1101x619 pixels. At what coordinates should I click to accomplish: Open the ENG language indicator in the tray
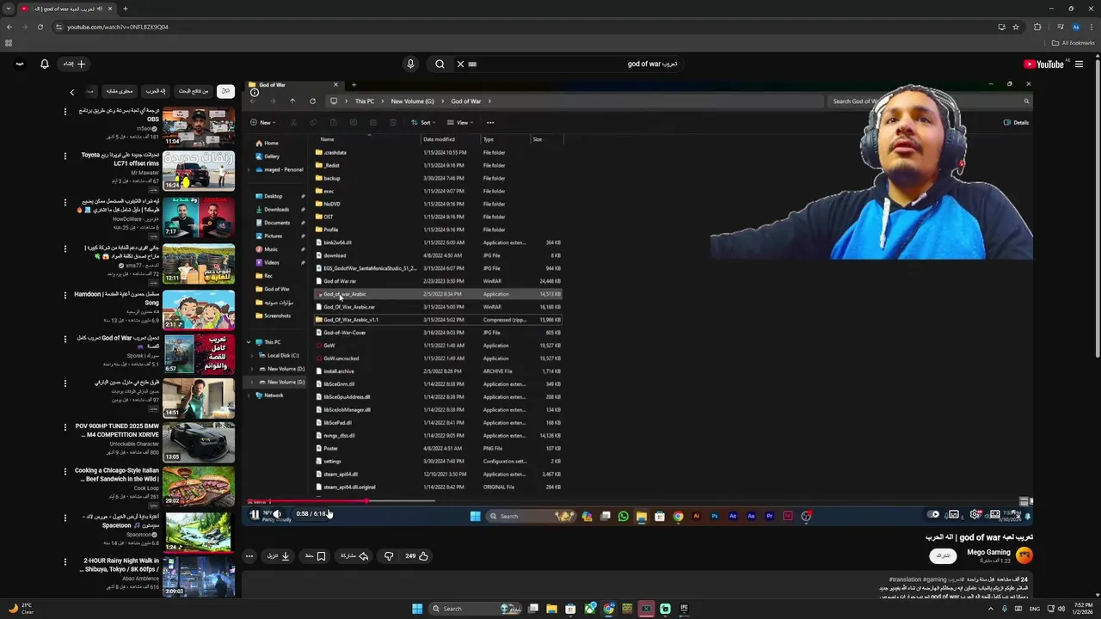tap(1035, 609)
